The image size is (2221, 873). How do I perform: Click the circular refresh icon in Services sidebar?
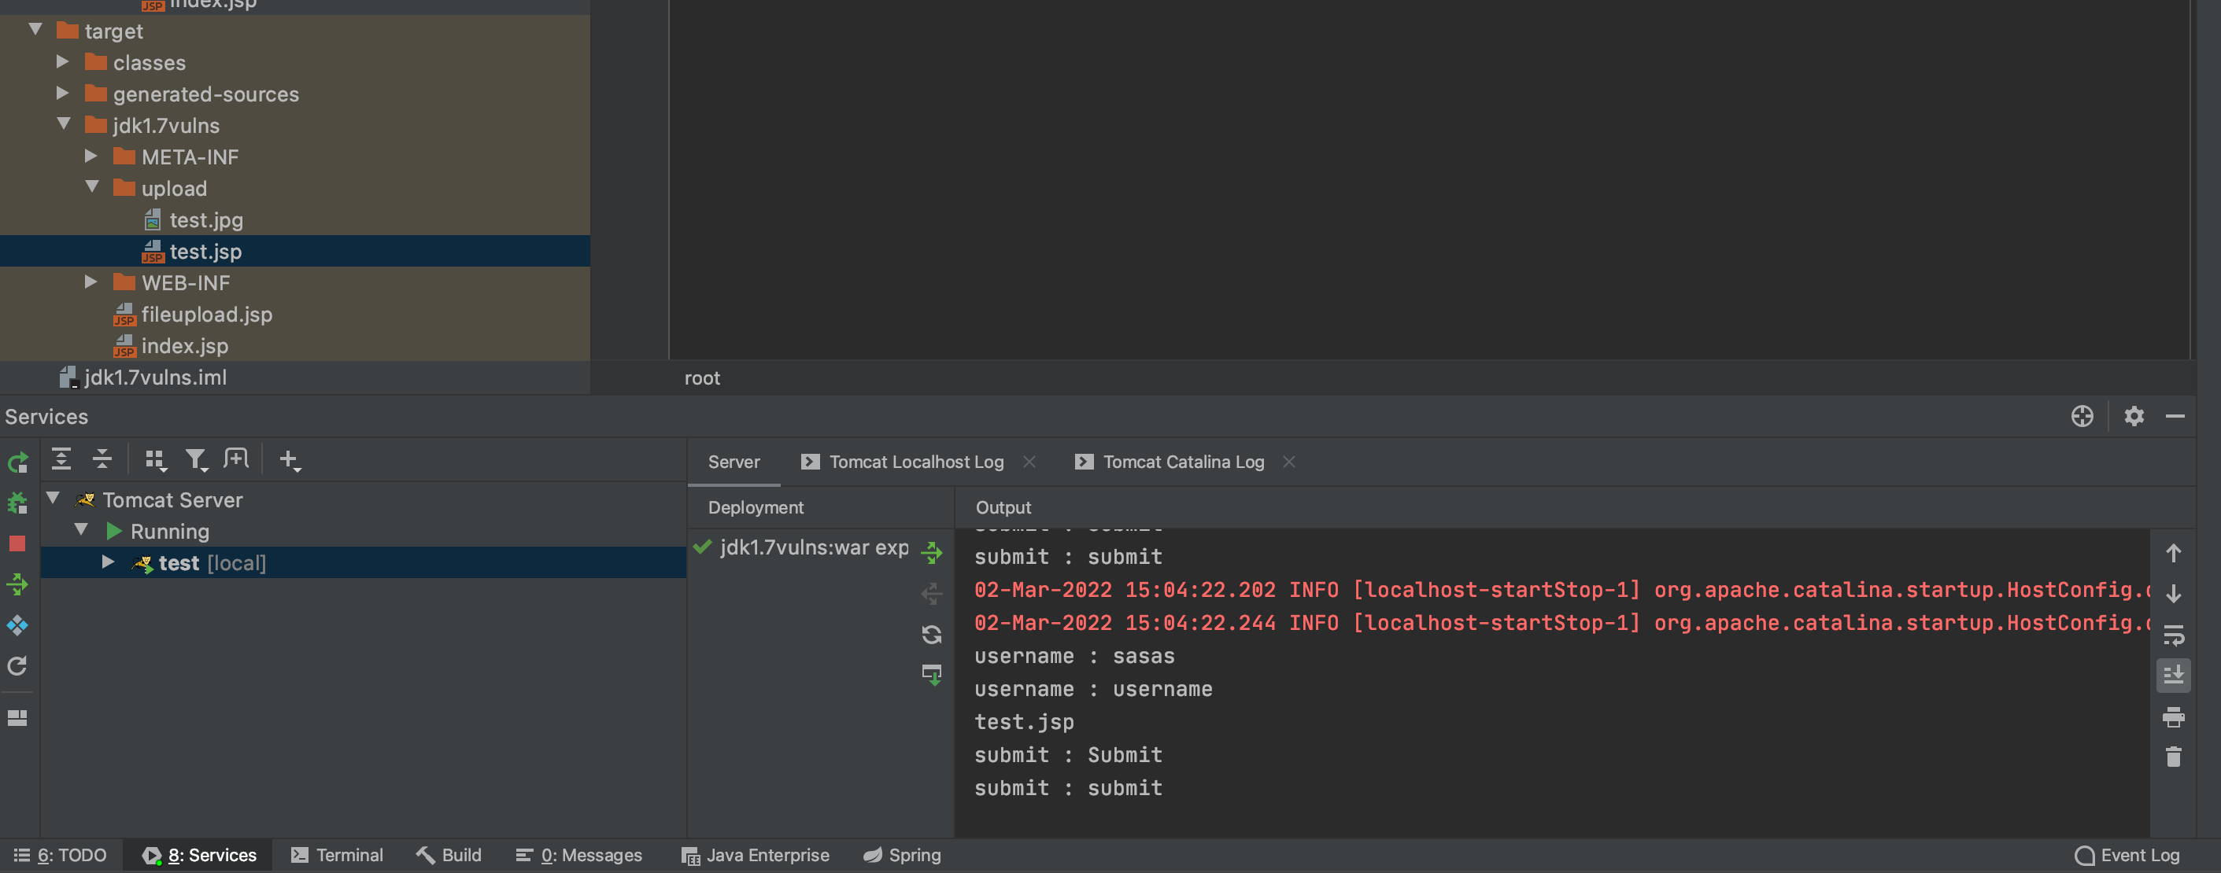[x=18, y=666]
